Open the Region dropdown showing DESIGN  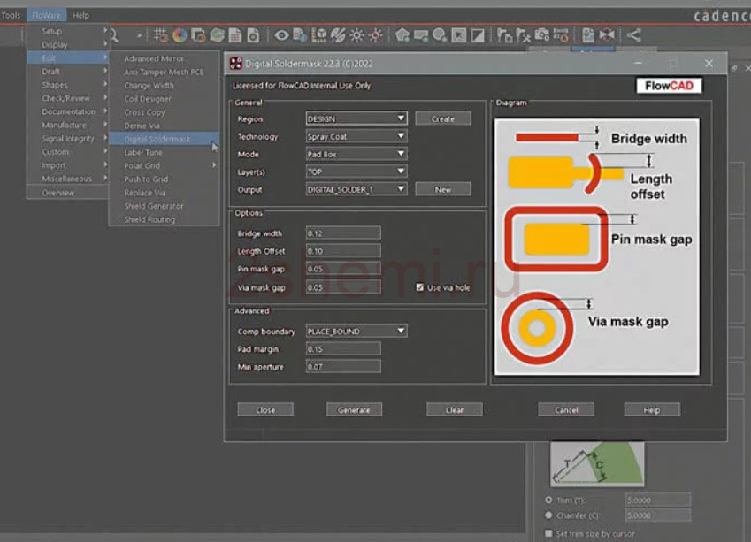[356, 118]
